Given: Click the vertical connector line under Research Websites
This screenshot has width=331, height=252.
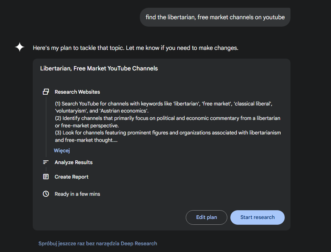Looking at the screenshot, I should click(46, 126).
